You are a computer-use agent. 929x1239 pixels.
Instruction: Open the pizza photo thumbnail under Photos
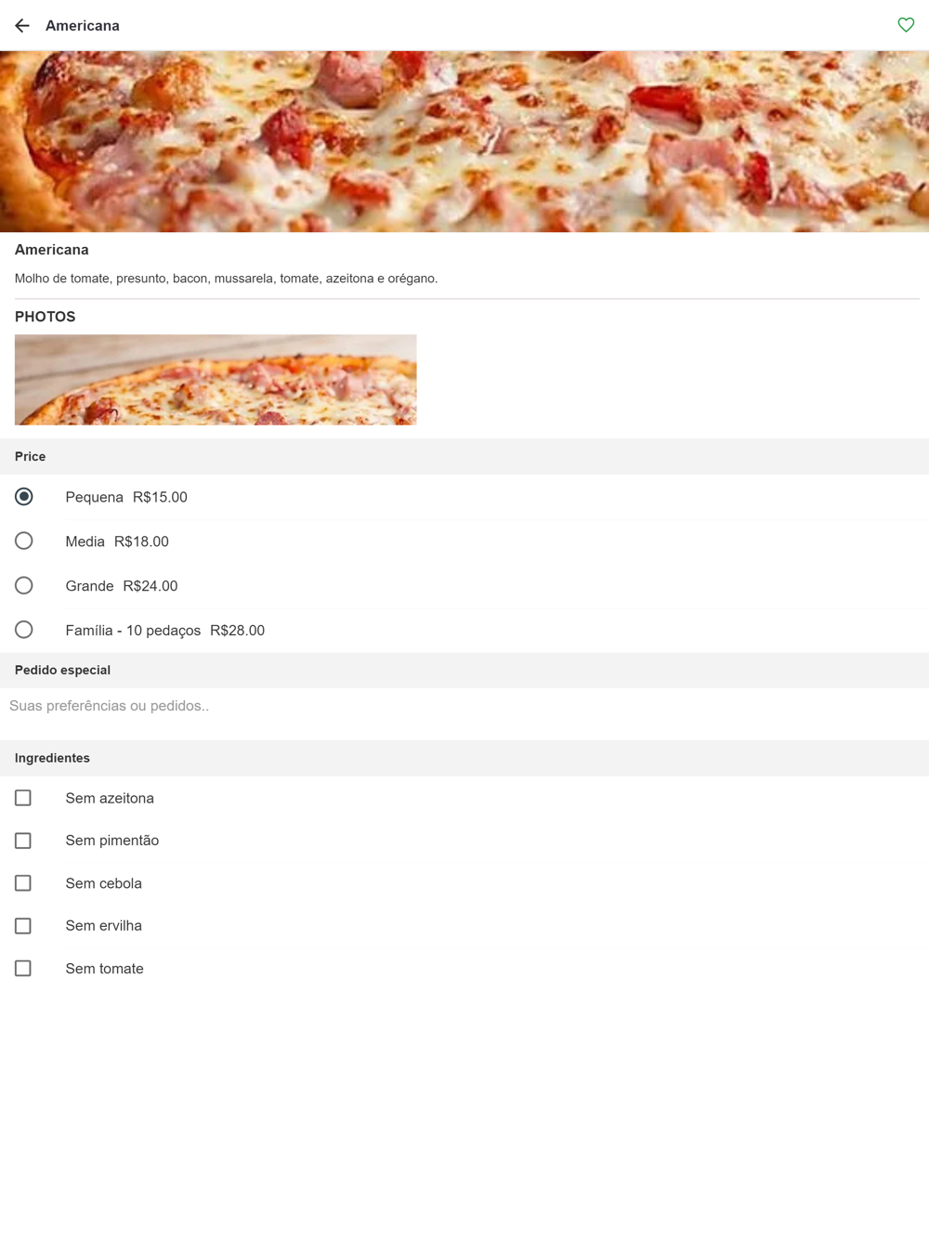point(216,380)
